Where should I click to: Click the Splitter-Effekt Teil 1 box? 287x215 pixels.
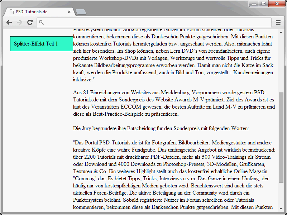tap(42, 44)
